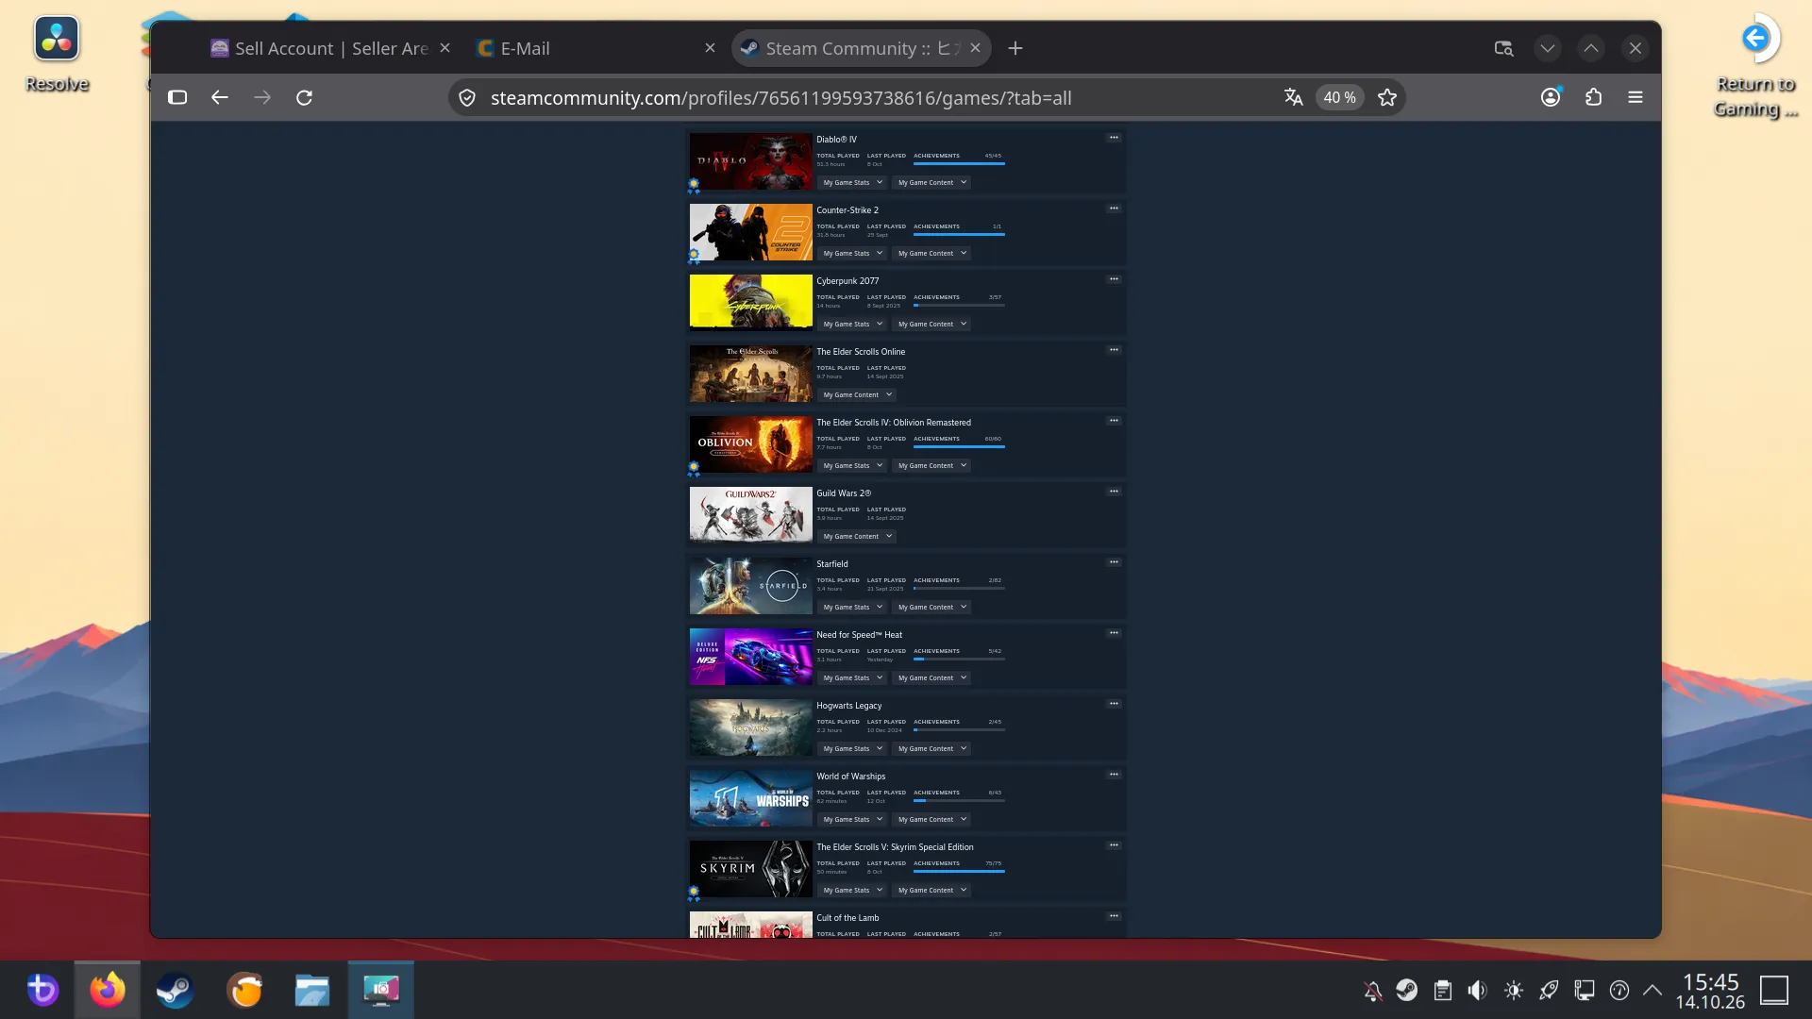Click the Return to Gaming desktop shortcut

point(1755,66)
